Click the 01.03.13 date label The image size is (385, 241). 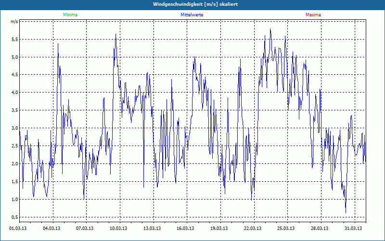(18, 228)
